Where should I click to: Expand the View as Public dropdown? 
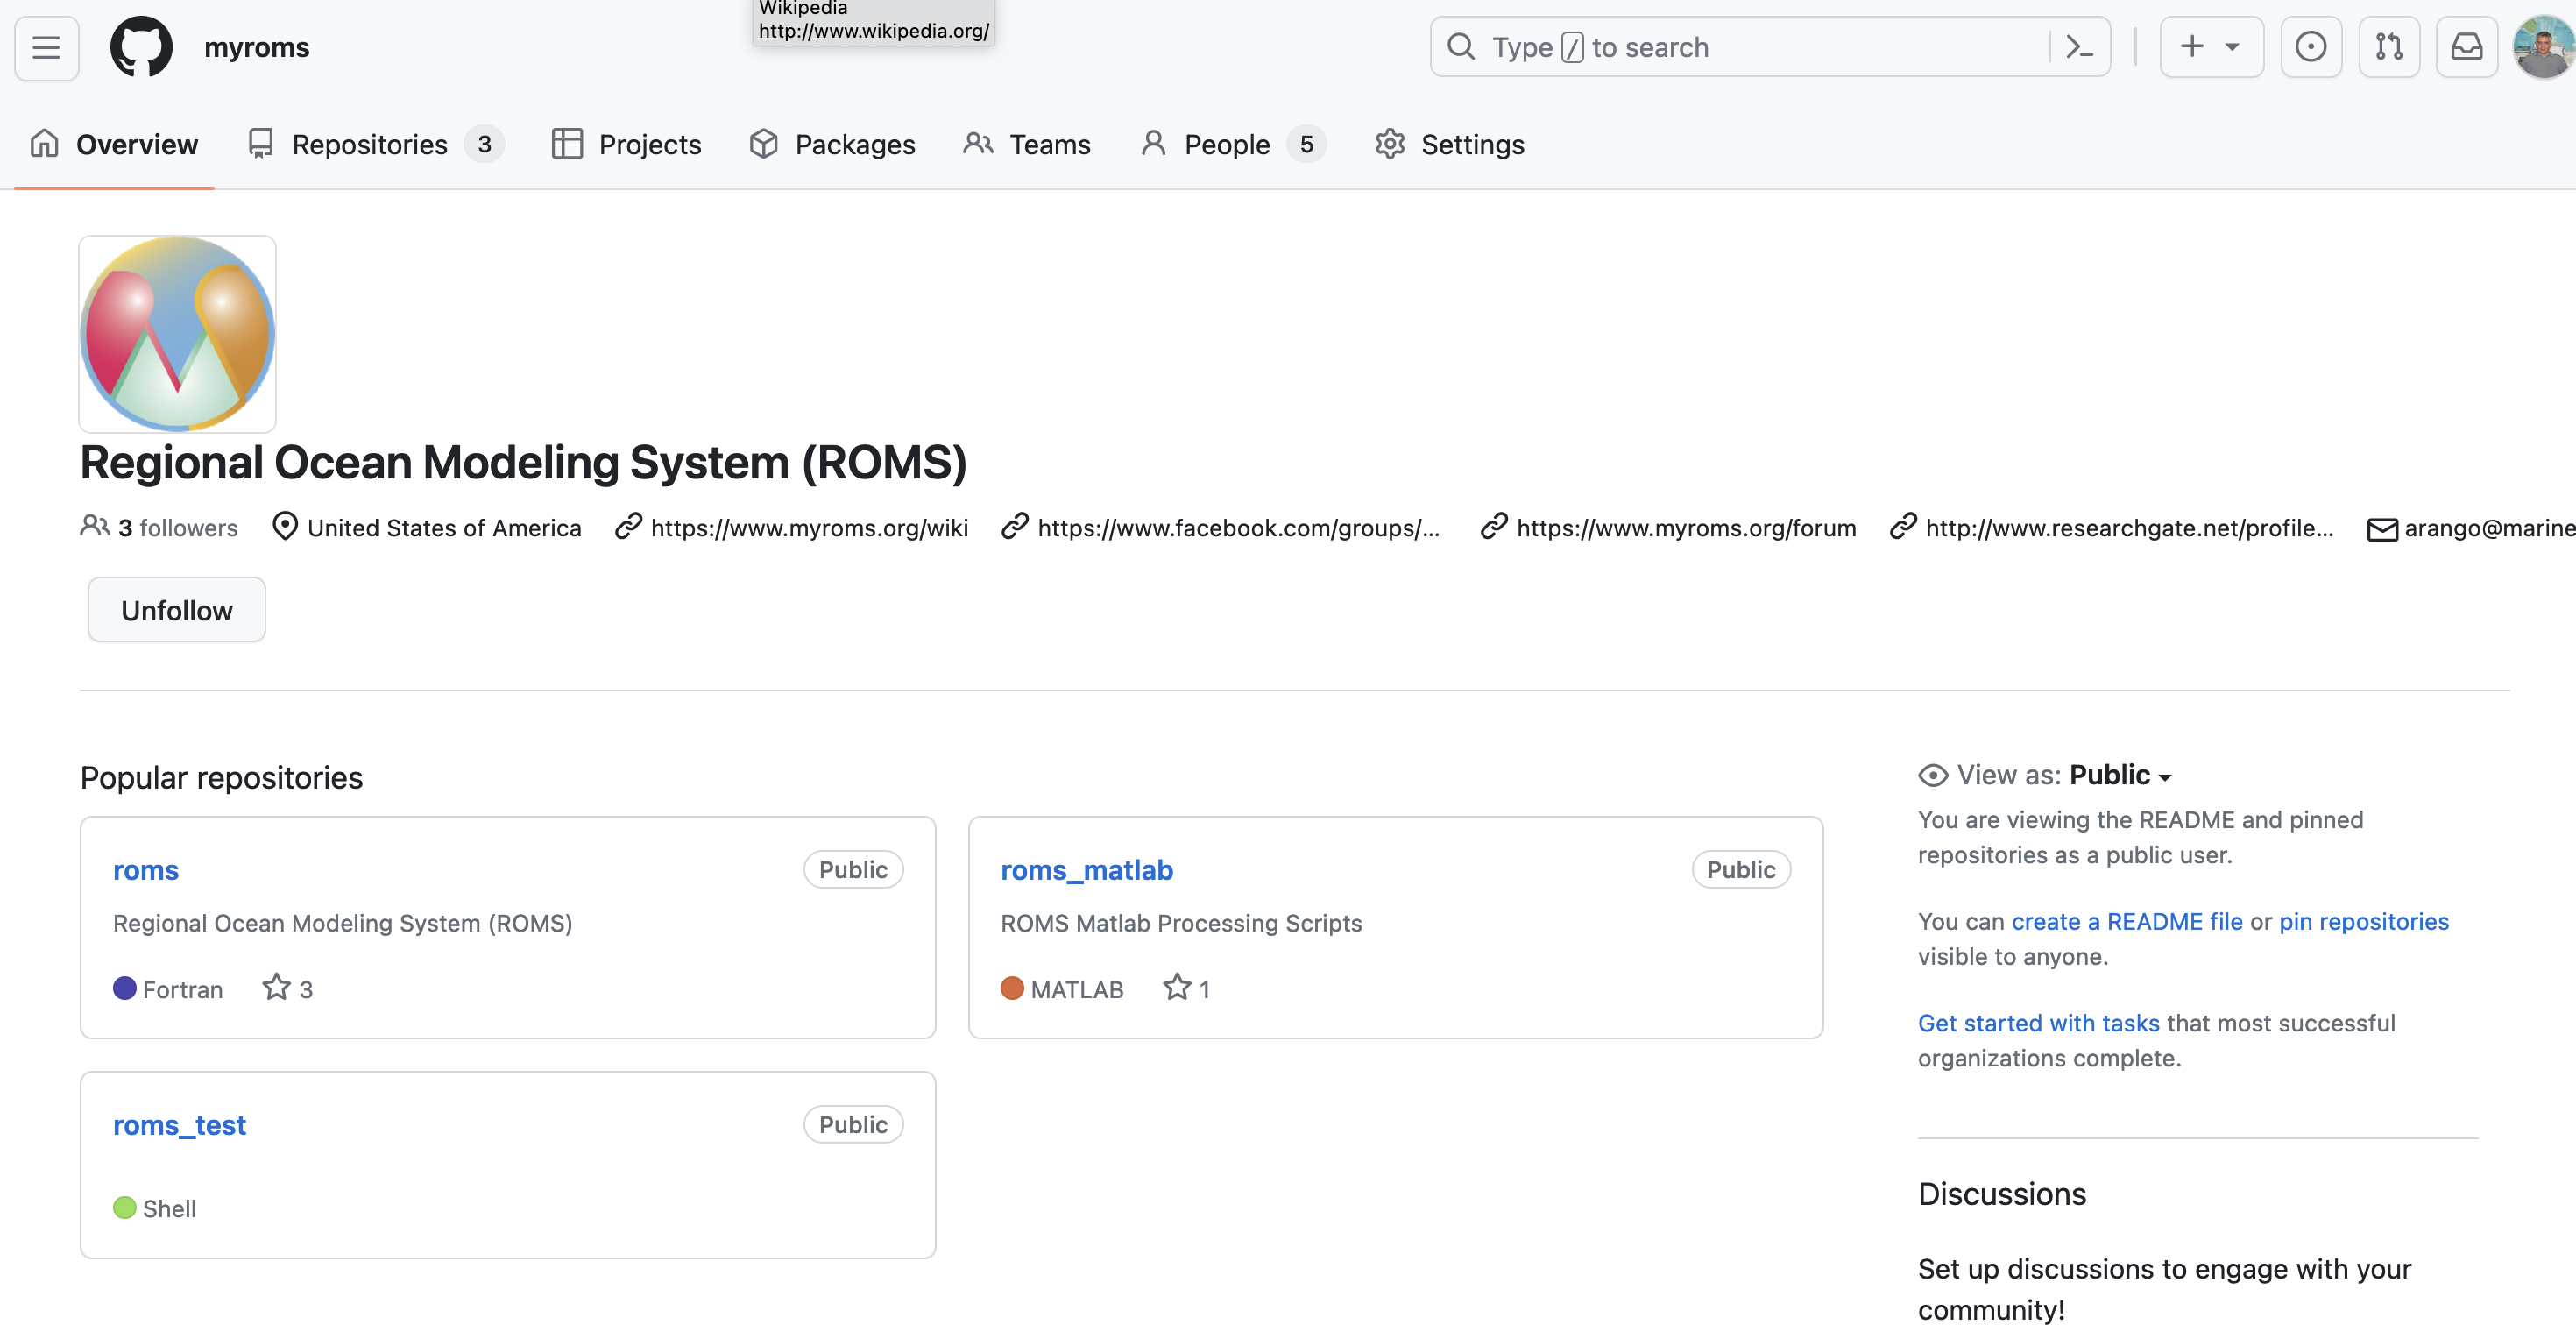(2121, 775)
